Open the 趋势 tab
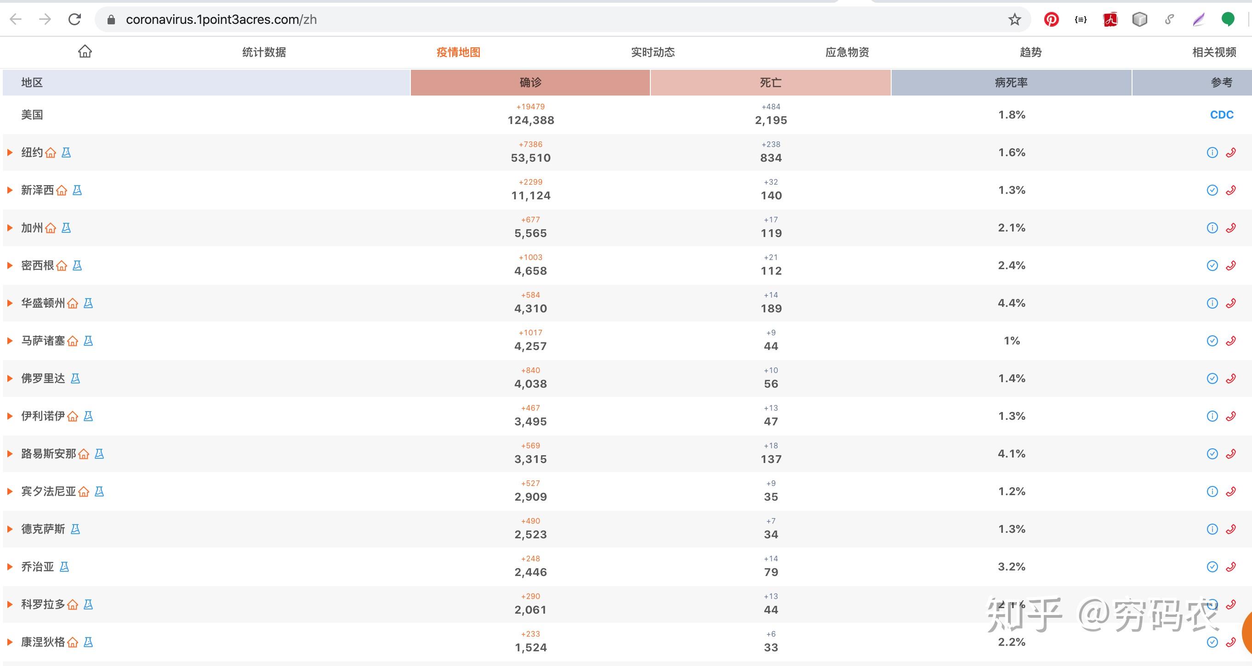The height and width of the screenshot is (666, 1252). pyautogui.click(x=1030, y=52)
